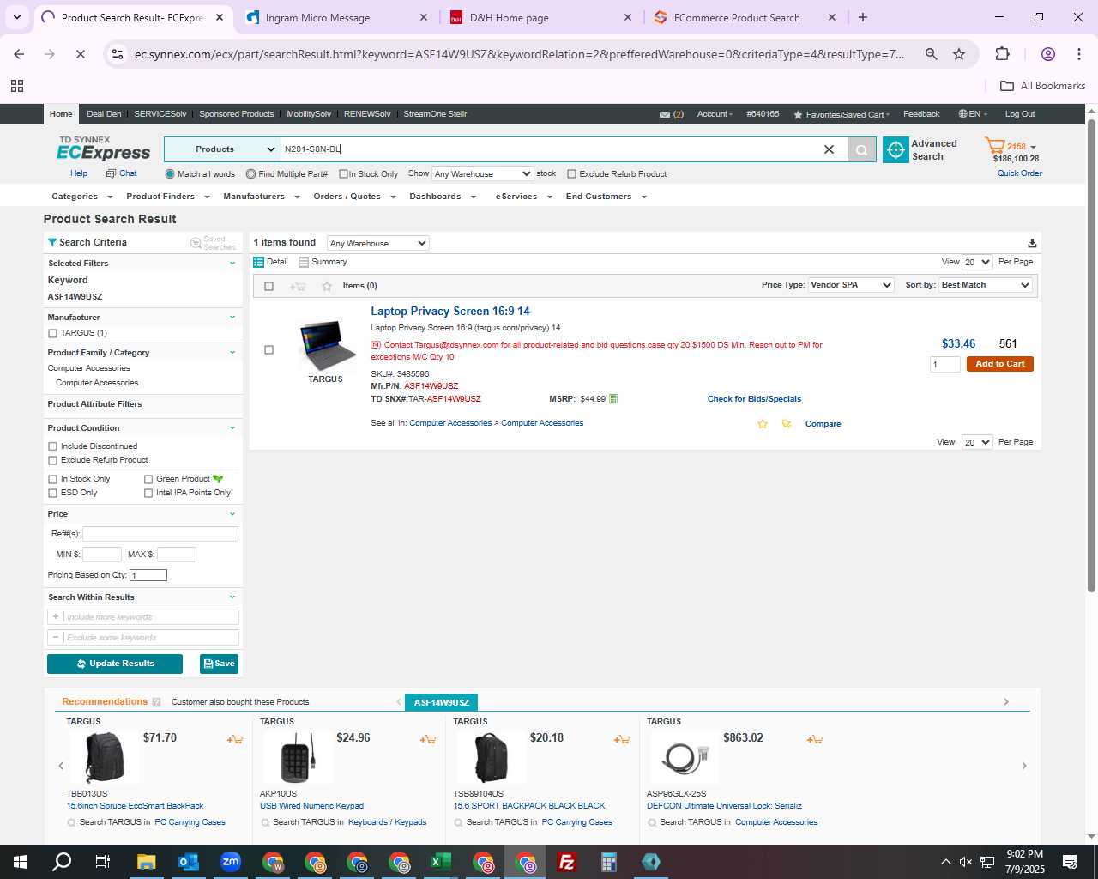Image resolution: width=1098 pixels, height=879 pixels.
Task: Click the add-to-cart icon in the Items bar
Action: (298, 286)
